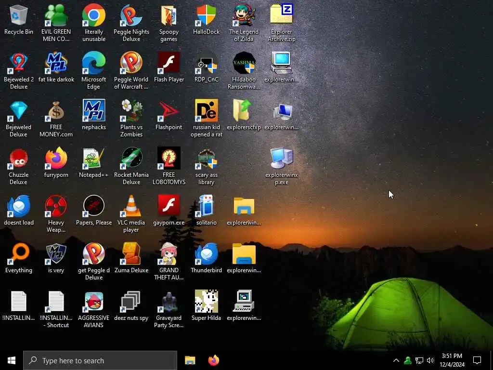The width and height of the screenshot is (493, 370).
Task: Click the volume speaker tray icon
Action: pos(430,360)
